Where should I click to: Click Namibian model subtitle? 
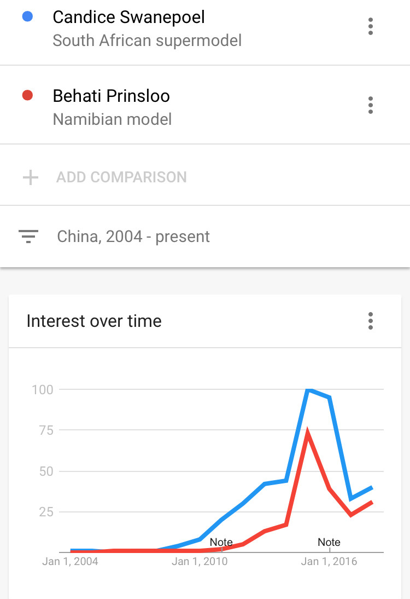pyautogui.click(x=112, y=119)
